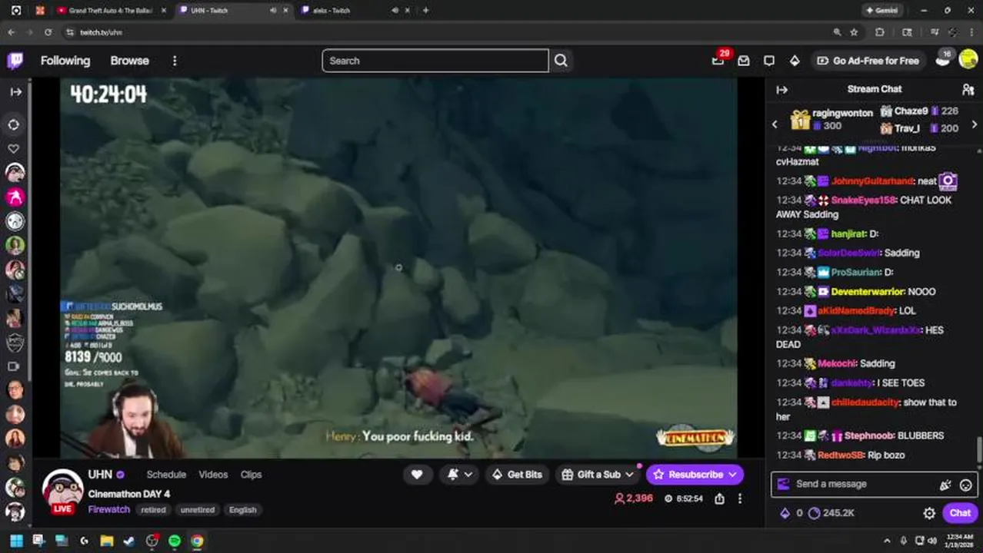983x553 pixels.
Task: Open Bits balance icon below chat
Action: [x=791, y=513]
